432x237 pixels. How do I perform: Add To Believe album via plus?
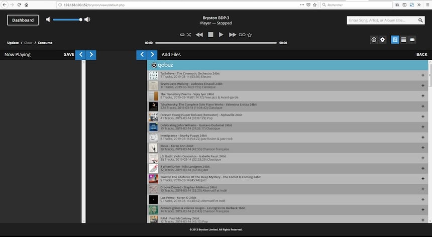click(x=422, y=75)
